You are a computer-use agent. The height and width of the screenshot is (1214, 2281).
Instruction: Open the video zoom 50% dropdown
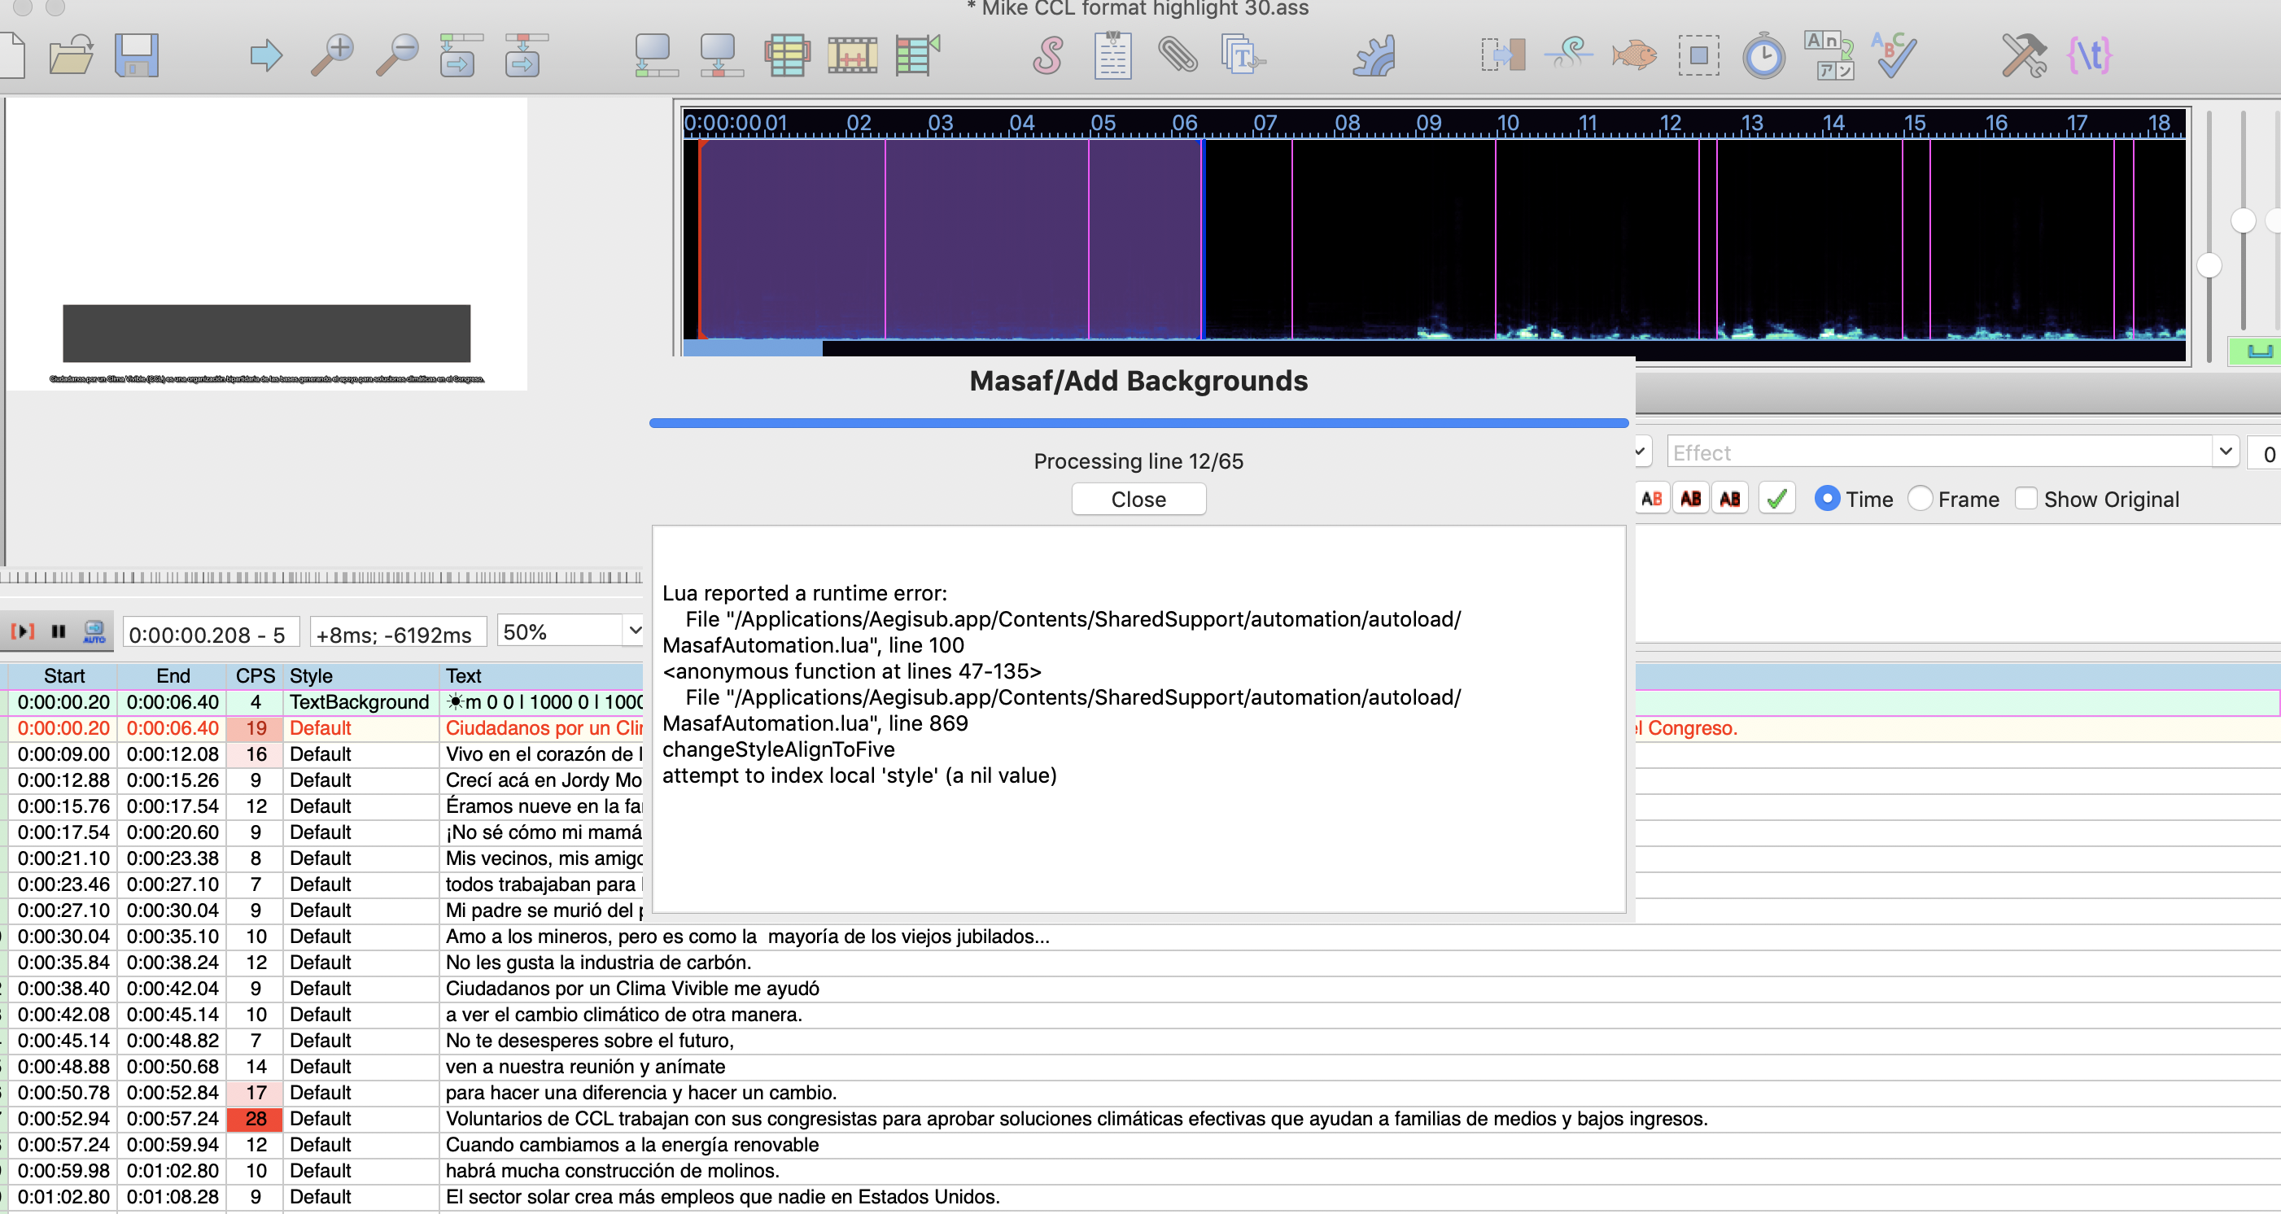click(x=634, y=631)
